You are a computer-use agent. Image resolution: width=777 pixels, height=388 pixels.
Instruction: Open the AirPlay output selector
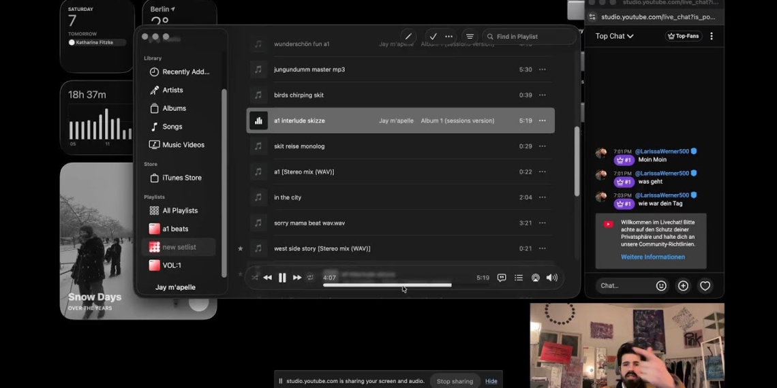click(536, 278)
